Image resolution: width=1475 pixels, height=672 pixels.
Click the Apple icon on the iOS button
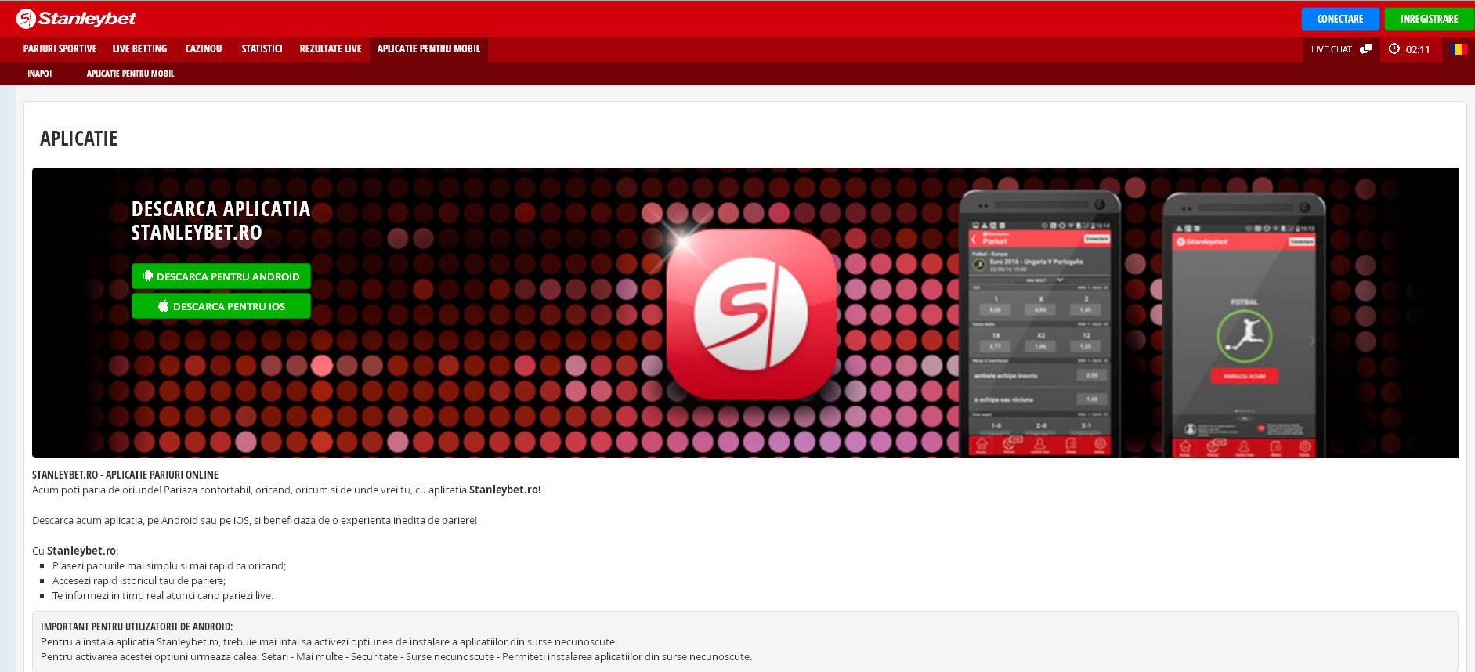[x=164, y=306]
